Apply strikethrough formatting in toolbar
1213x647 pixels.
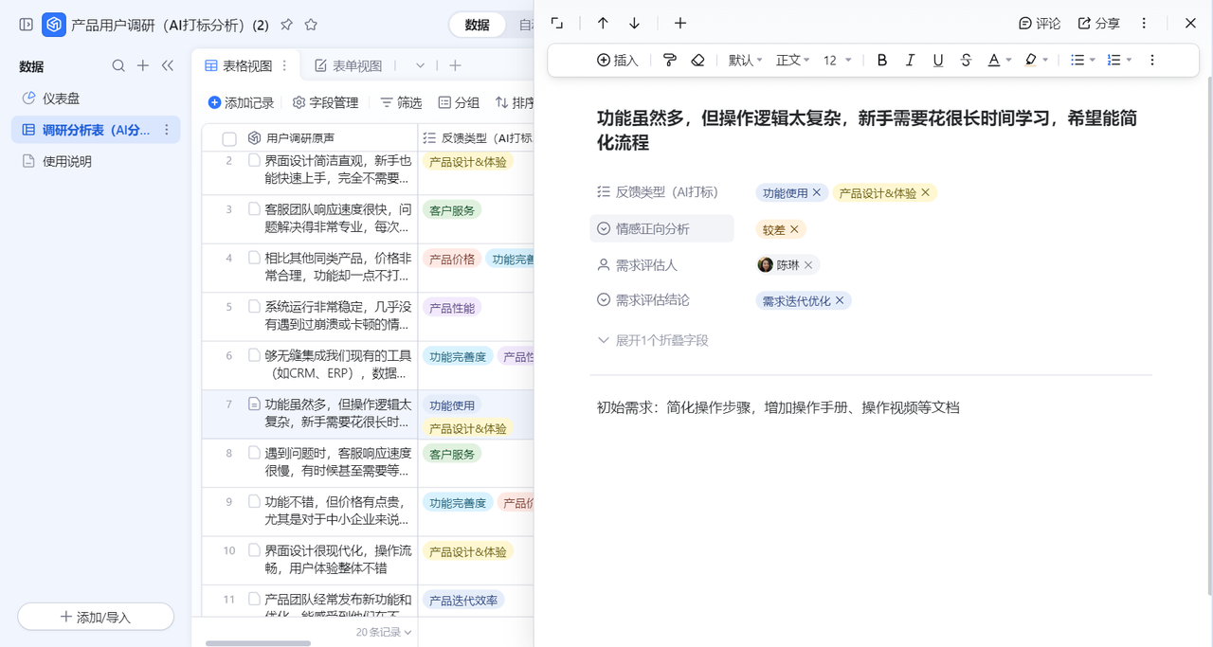coord(966,60)
